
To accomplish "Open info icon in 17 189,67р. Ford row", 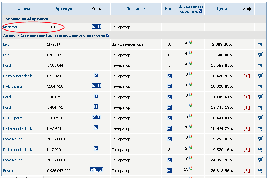I will click(96, 96).
